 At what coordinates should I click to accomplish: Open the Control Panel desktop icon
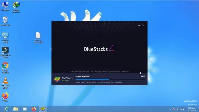click(5, 38)
